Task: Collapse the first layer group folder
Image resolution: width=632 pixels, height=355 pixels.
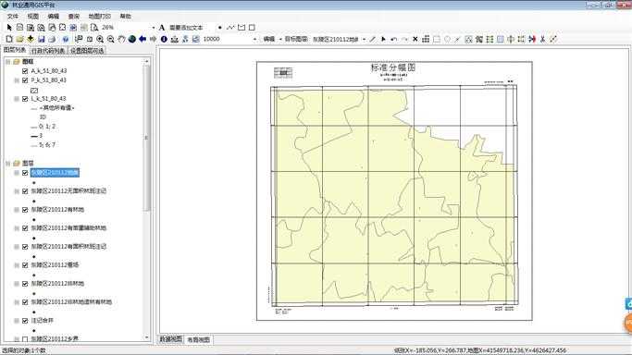Action: 7,62
